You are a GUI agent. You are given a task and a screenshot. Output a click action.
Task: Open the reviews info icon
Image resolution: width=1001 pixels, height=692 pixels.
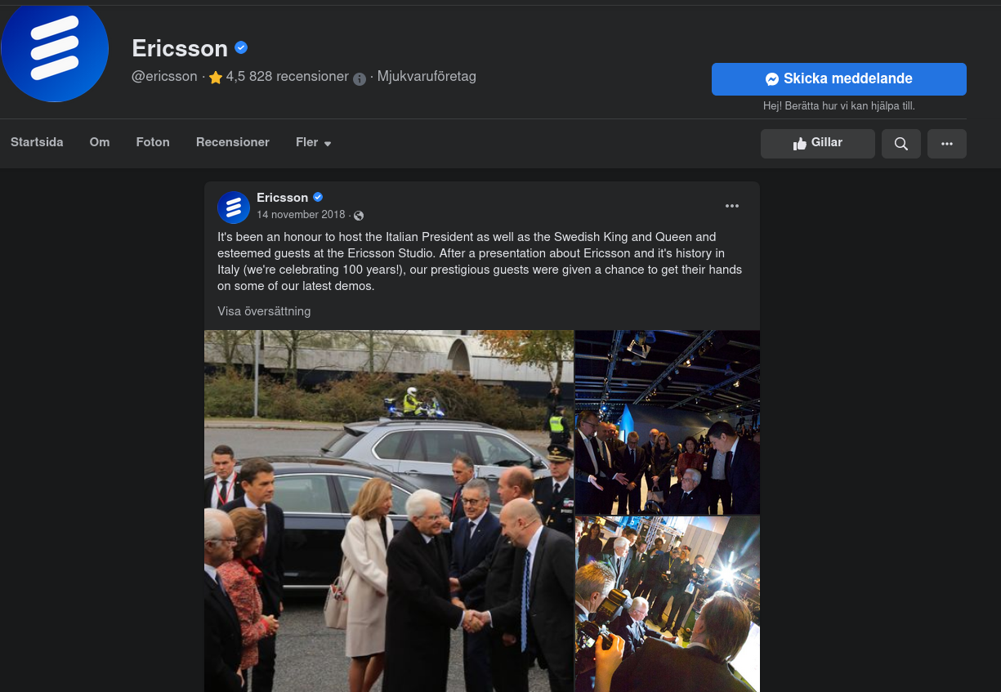[x=360, y=78]
